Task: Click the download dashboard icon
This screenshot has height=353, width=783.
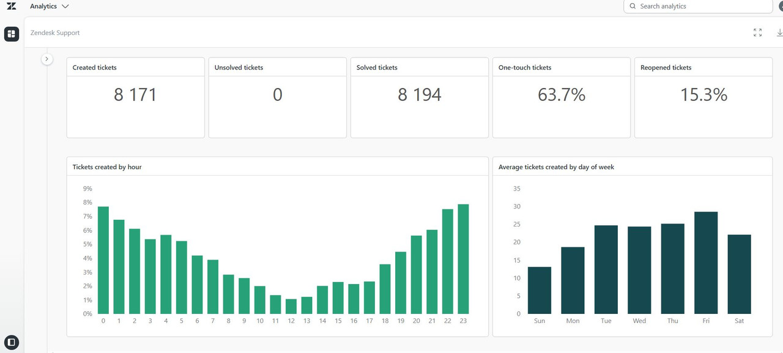Action: tap(779, 33)
